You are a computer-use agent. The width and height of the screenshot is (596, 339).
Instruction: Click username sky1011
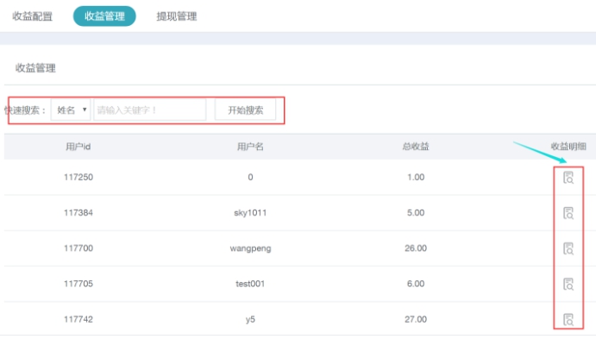[x=250, y=212]
